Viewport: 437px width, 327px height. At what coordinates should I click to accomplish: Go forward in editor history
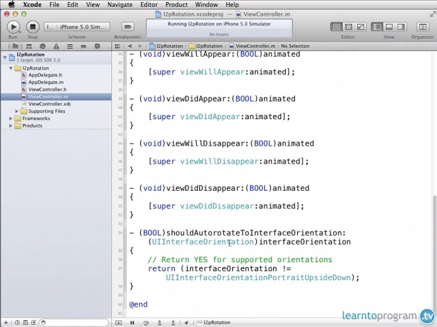[140, 46]
